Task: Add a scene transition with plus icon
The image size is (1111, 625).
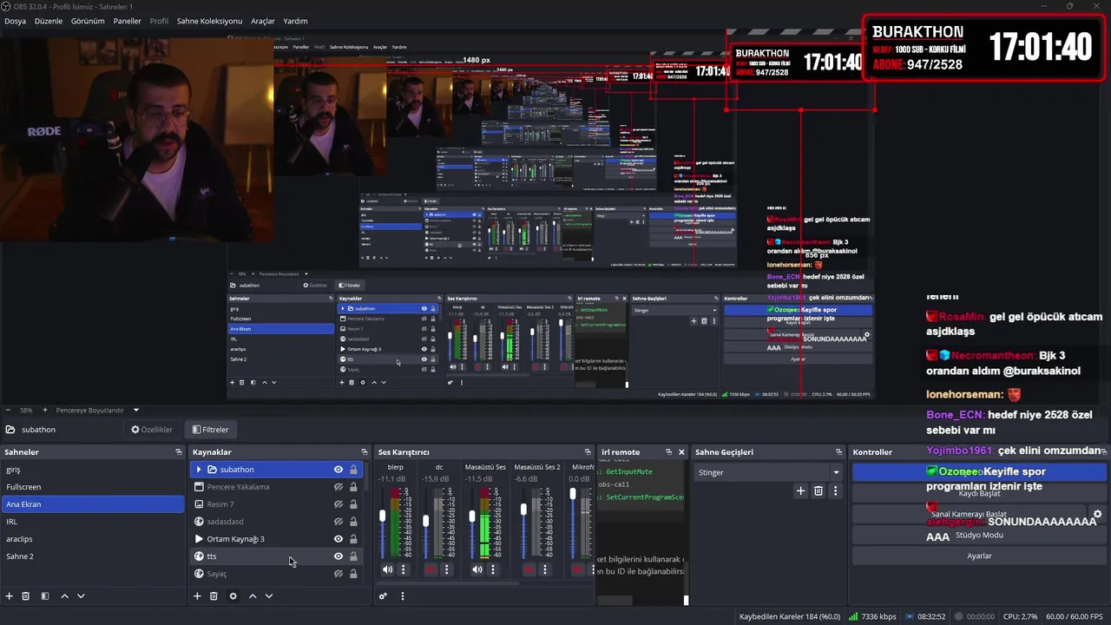Action: click(x=800, y=491)
